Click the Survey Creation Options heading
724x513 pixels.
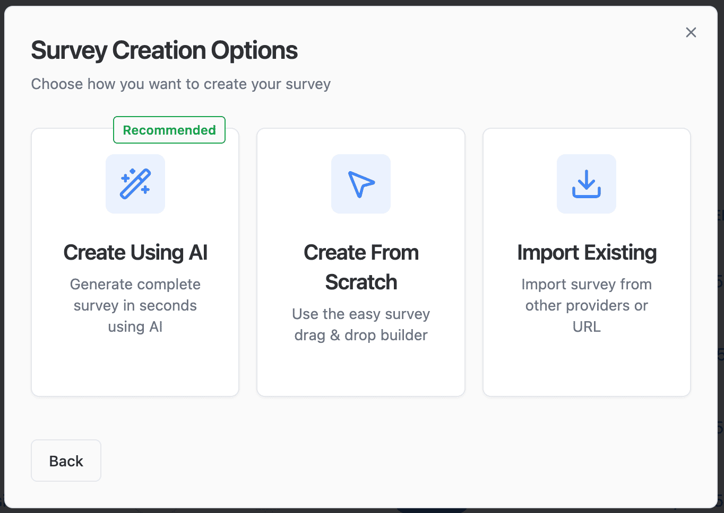point(165,50)
